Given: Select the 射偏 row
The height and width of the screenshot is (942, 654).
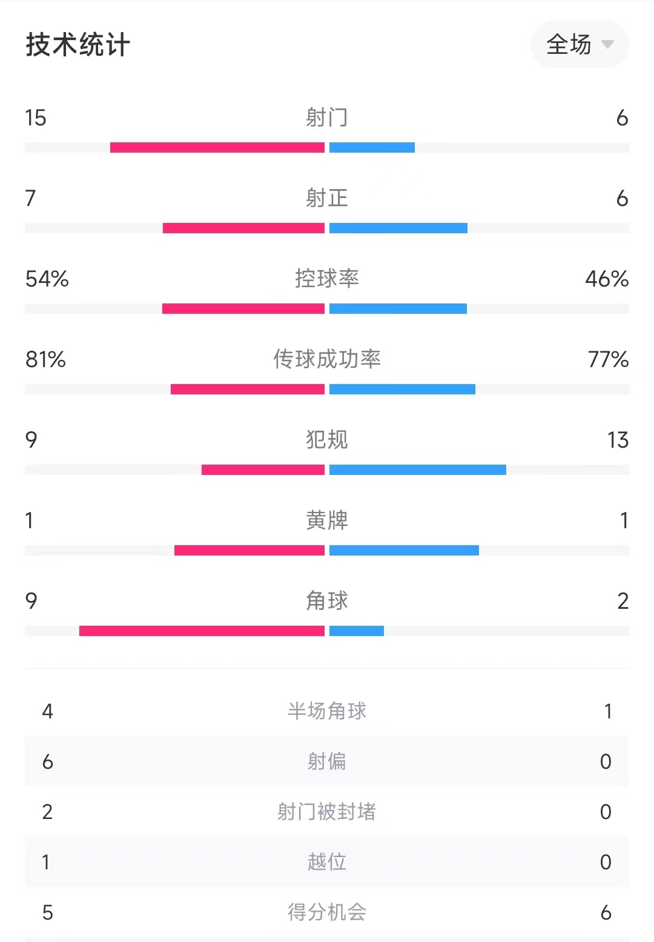Looking at the screenshot, I should point(327,761).
